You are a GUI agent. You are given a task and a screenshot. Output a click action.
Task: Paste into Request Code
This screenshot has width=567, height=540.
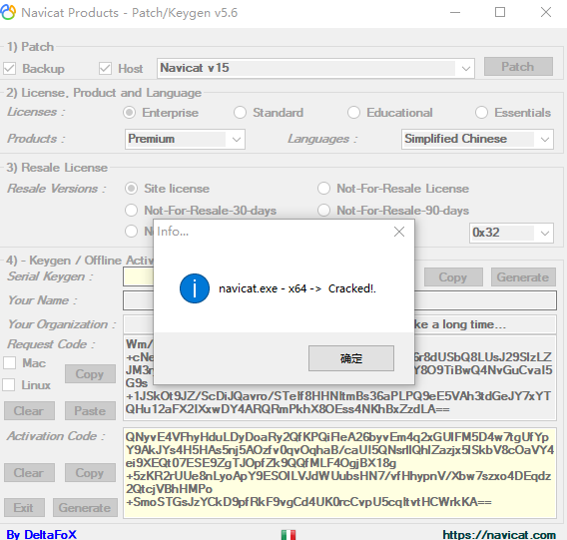pos(90,411)
